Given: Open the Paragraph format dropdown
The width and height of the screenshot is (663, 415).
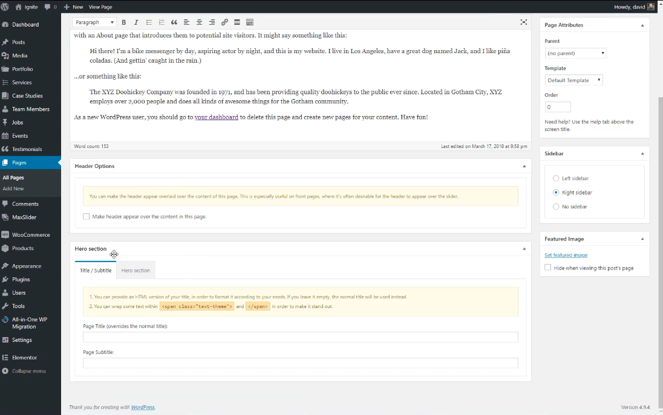Looking at the screenshot, I should coord(94,22).
